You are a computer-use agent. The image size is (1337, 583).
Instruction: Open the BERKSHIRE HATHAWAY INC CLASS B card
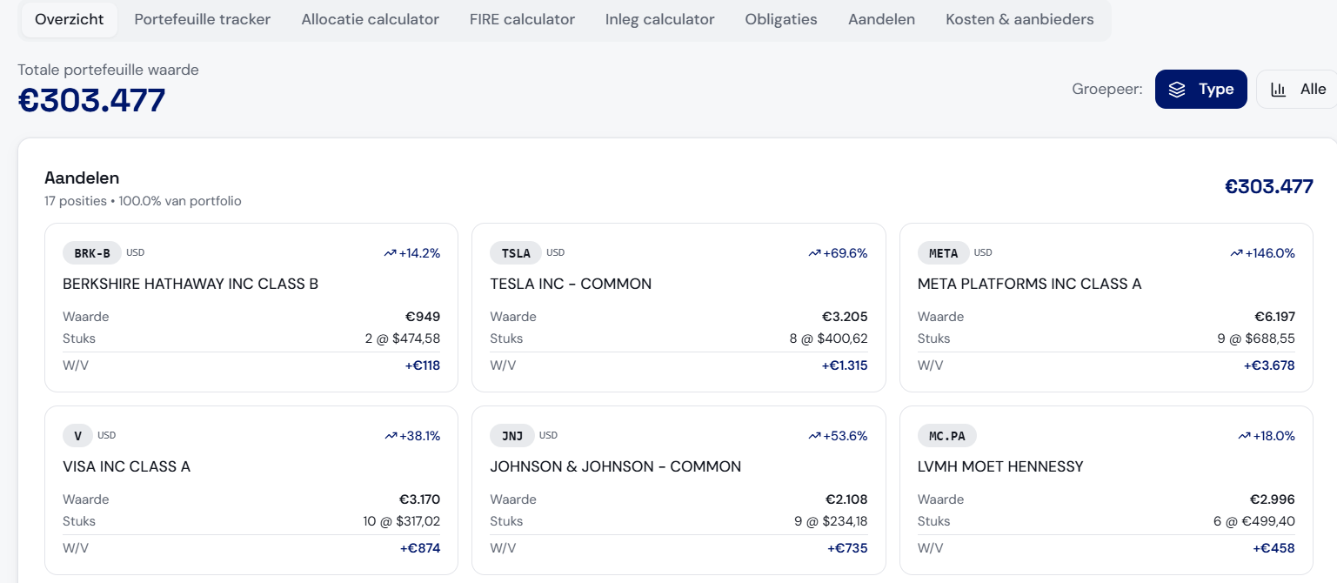click(x=251, y=308)
